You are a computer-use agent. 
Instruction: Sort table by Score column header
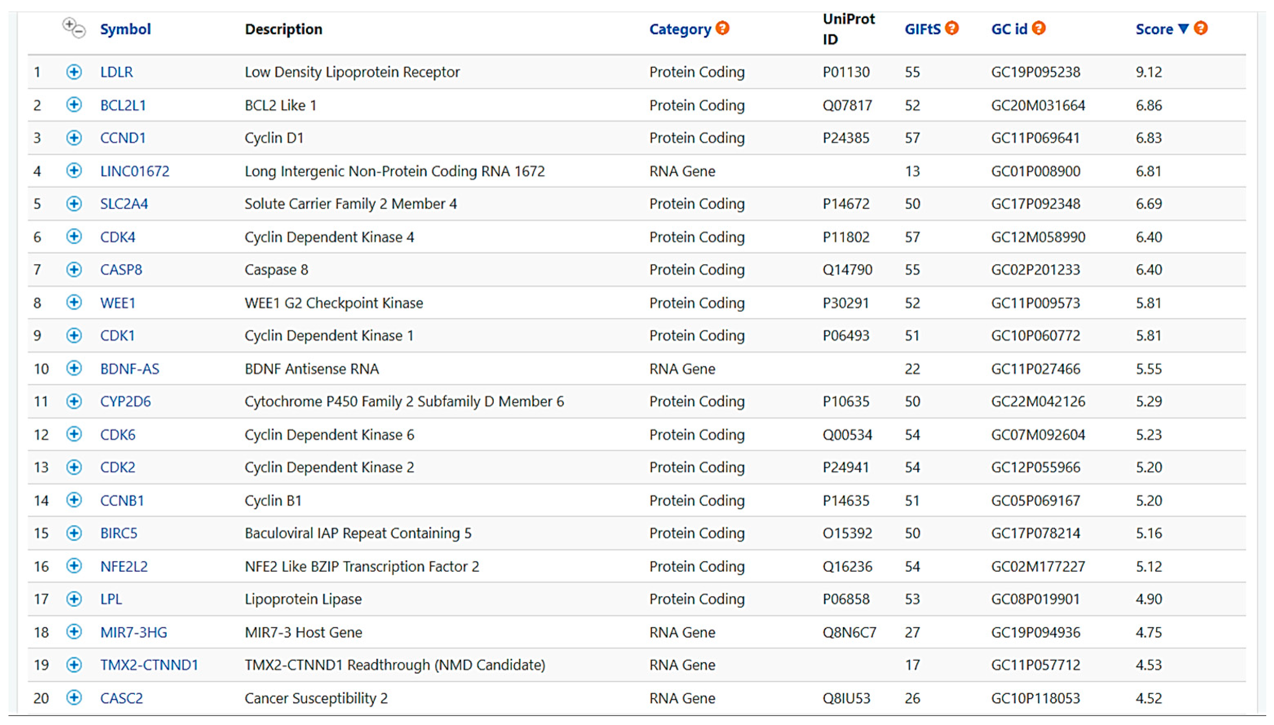pos(1154,29)
